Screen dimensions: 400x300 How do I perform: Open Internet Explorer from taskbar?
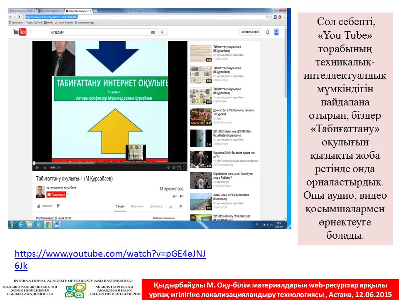point(21,225)
